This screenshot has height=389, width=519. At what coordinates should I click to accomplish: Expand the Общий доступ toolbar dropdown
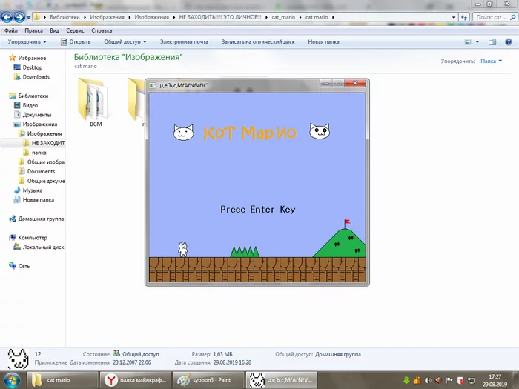click(125, 42)
